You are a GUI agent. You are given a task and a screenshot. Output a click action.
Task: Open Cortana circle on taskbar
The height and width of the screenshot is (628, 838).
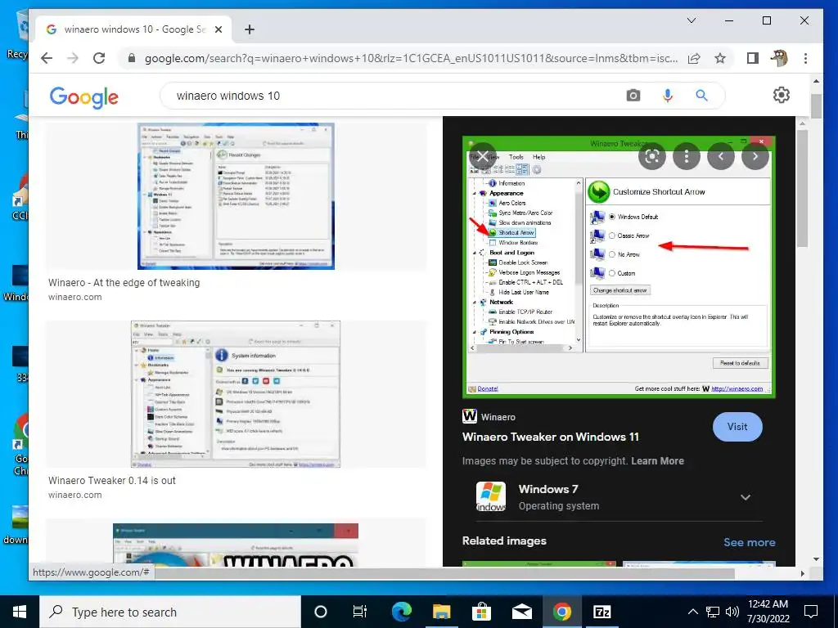point(320,612)
